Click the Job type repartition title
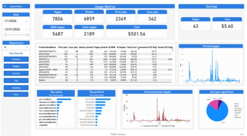 tap(221, 92)
